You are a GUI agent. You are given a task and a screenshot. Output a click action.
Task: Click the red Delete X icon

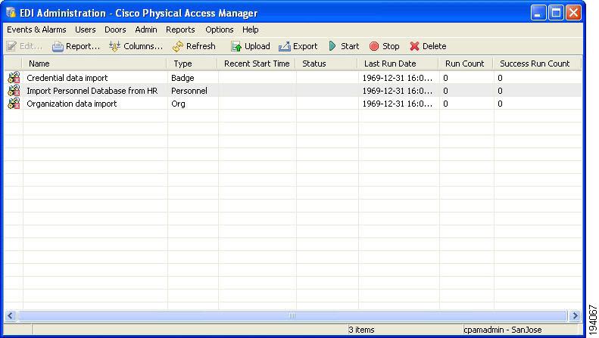(414, 46)
